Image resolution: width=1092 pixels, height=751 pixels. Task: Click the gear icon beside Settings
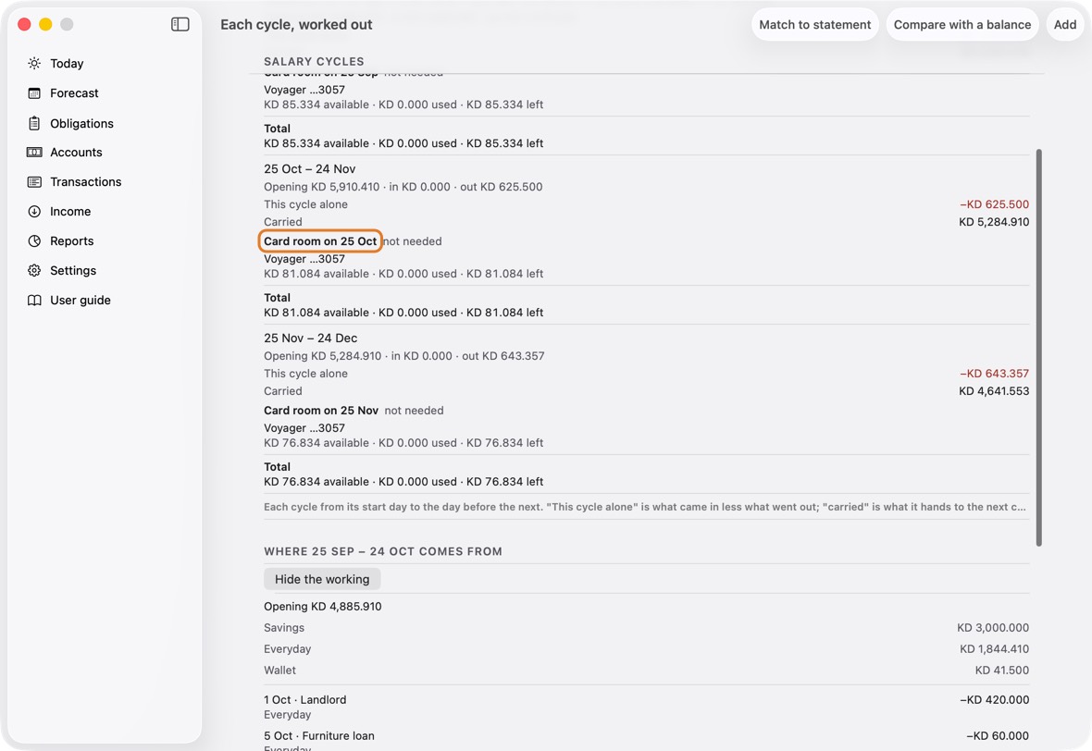(x=34, y=271)
